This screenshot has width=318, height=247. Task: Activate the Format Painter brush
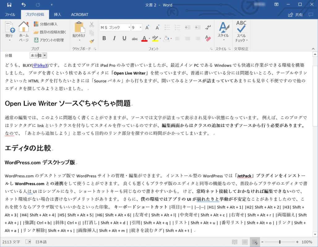92,41
